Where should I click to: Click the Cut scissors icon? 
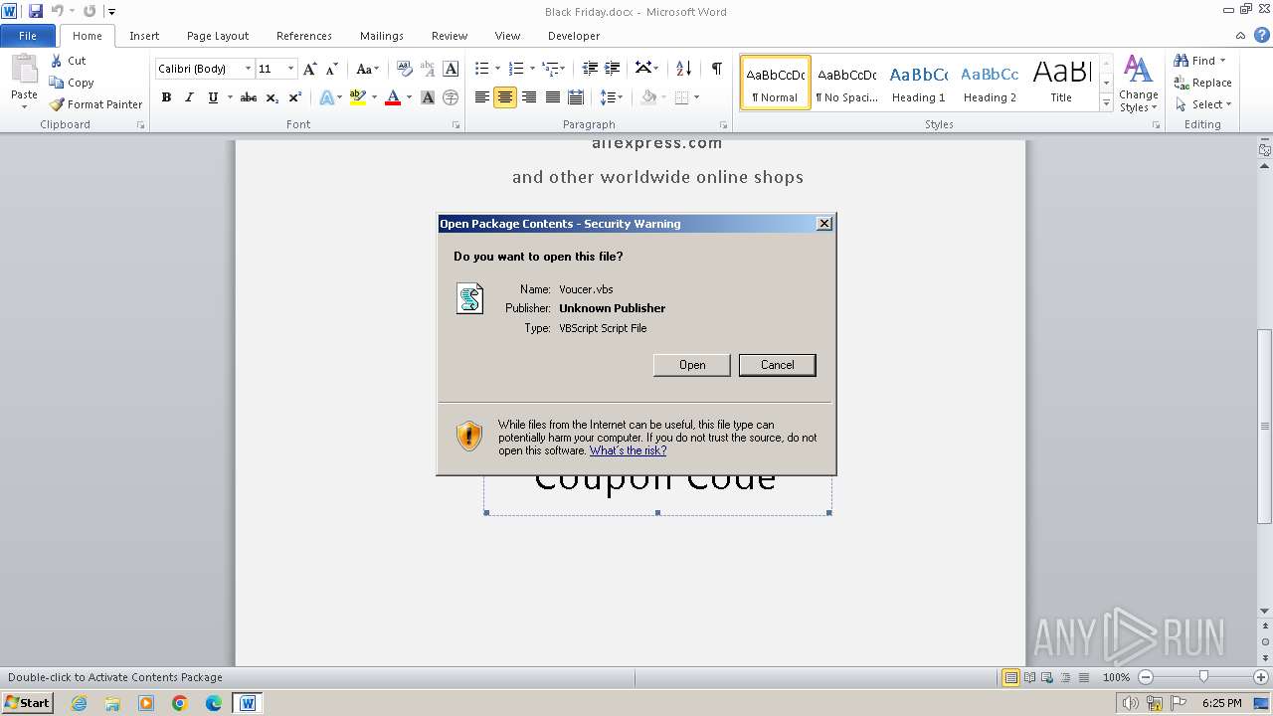point(56,61)
